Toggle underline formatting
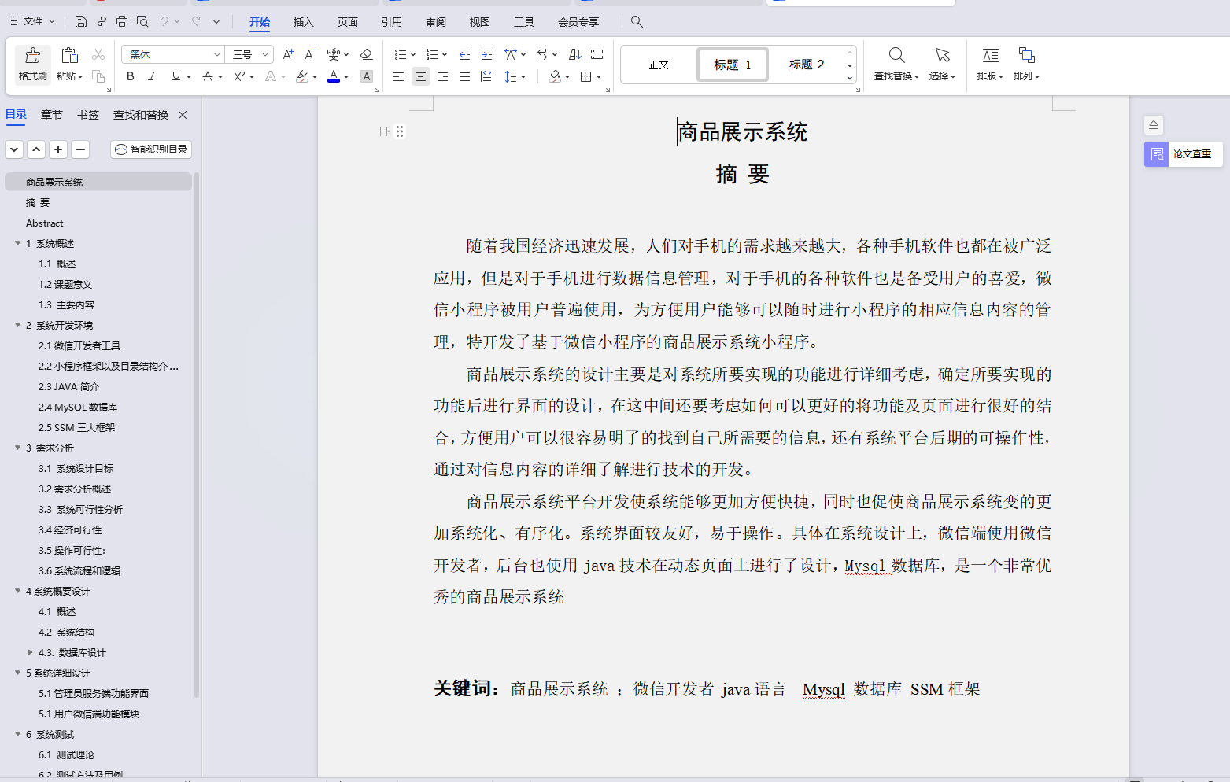Viewport: 1230px width, 782px height. pos(175,76)
